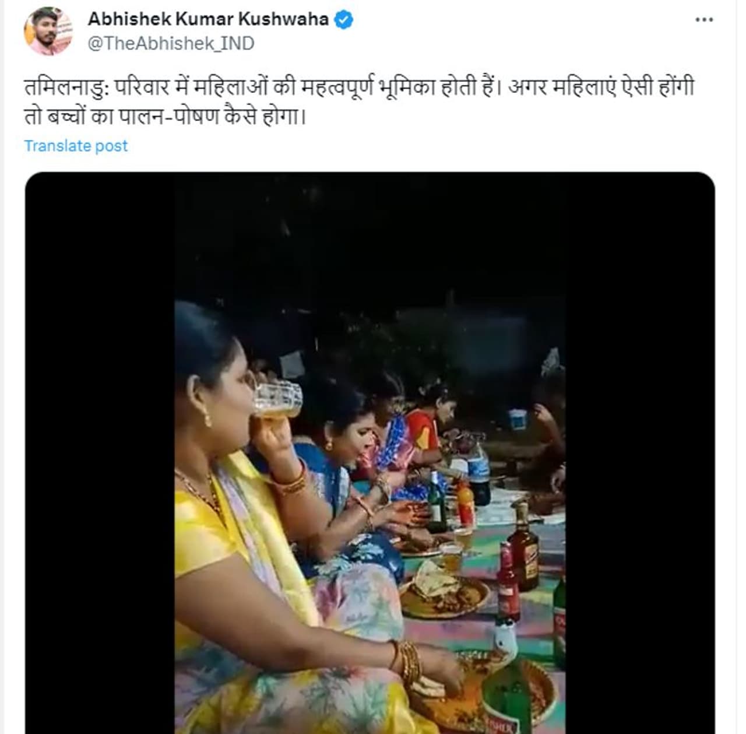Open the three-dot more options menu
The height and width of the screenshot is (734, 746).
coord(704,20)
